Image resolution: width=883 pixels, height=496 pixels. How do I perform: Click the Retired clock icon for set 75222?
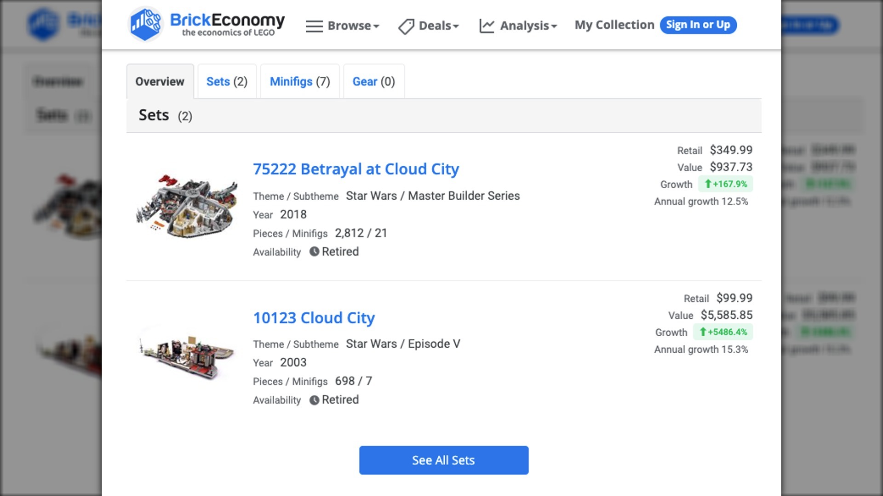314,252
